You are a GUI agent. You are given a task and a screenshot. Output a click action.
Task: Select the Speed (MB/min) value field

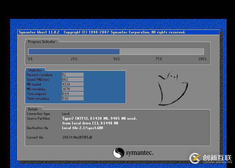(72, 79)
